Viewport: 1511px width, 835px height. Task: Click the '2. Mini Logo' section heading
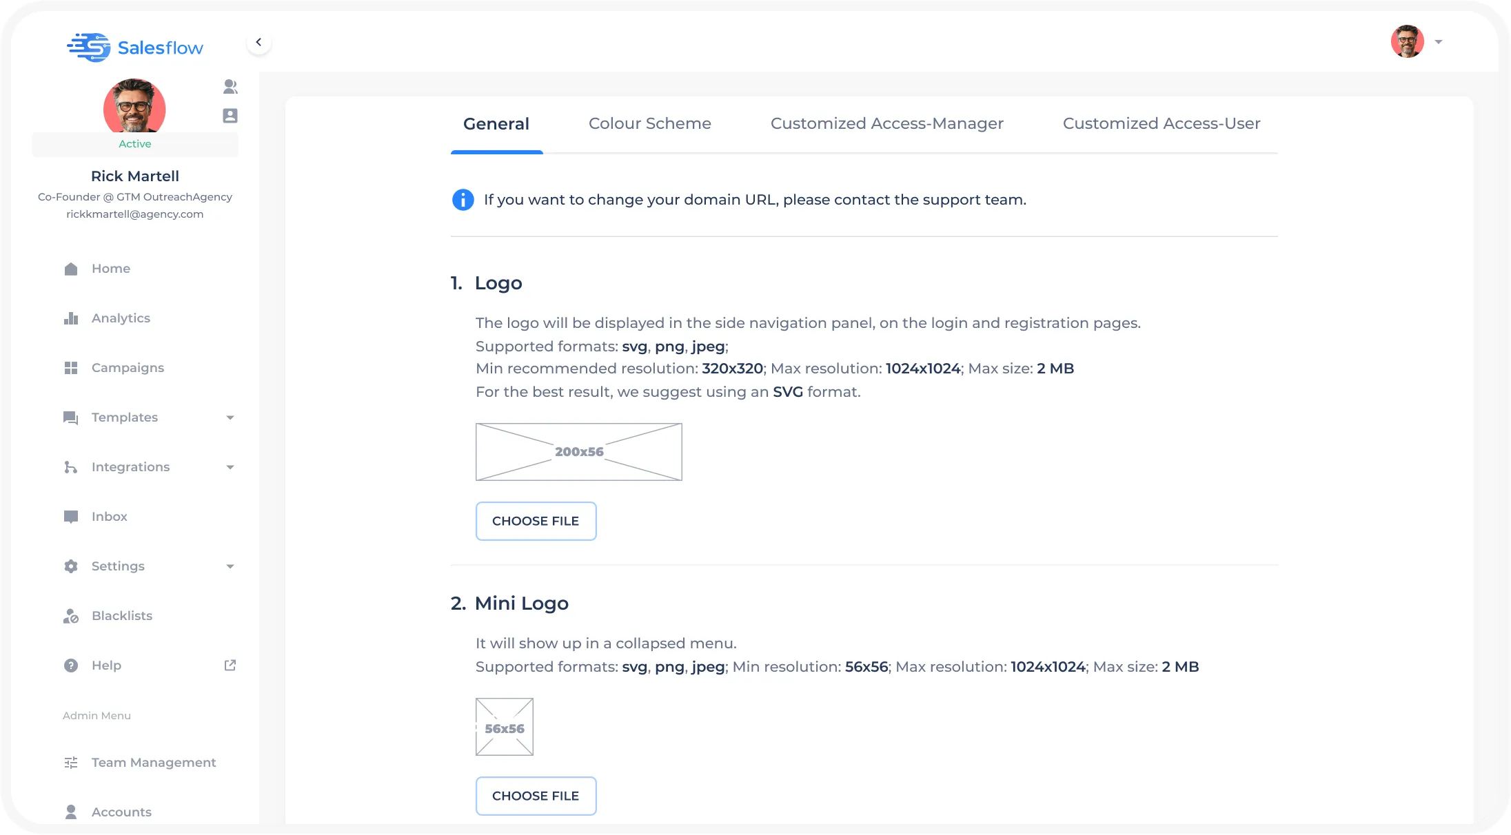pos(510,604)
